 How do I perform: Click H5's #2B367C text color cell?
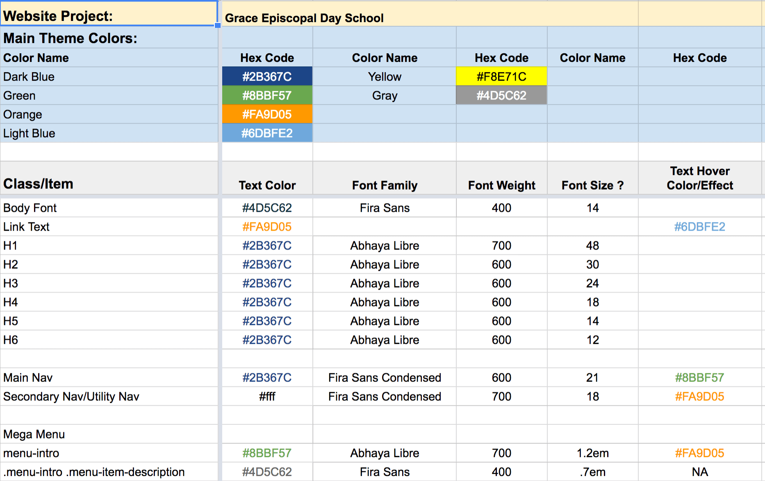click(x=267, y=321)
